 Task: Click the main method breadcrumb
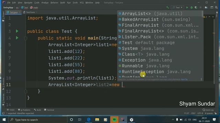pyautogui.click(x=34, y=8)
